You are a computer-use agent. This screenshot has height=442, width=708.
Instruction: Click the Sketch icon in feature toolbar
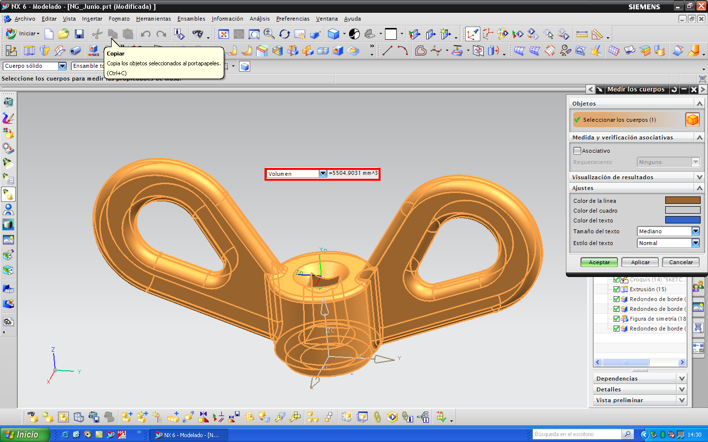[11, 50]
